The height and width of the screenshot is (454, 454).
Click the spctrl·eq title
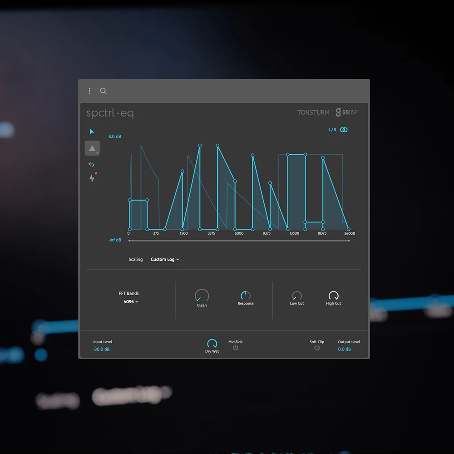110,113
